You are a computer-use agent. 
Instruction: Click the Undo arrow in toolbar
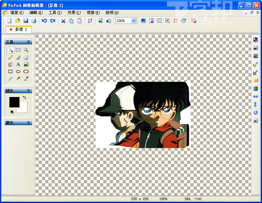[x=44, y=21]
